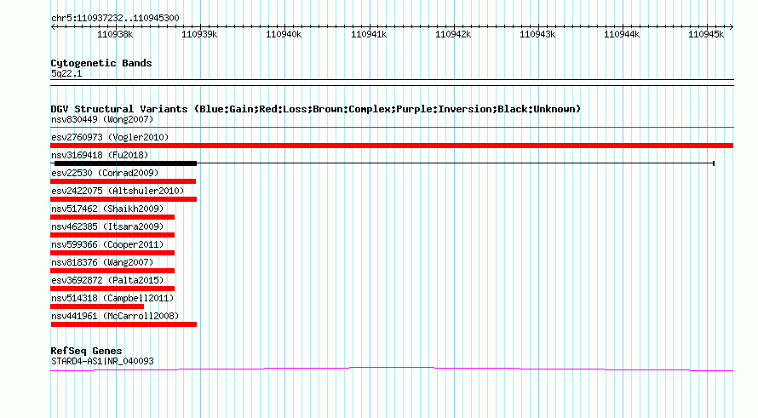Open variant nsv514318 (Campbell2011) label
This screenshot has width=758, height=418.
[112, 298]
